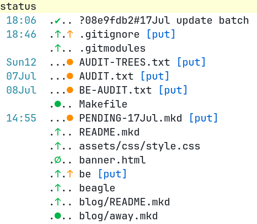
Task: Open the BE-AUDIT.txt file name
Action: pyautogui.click(x=115, y=90)
